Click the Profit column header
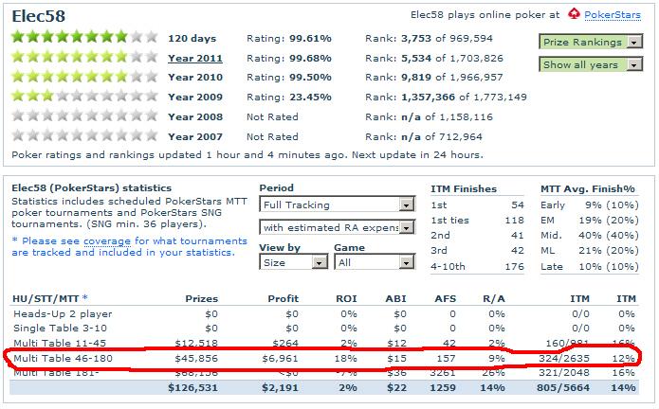The width and height of the screenshot is (659, 409). (284, 298)
